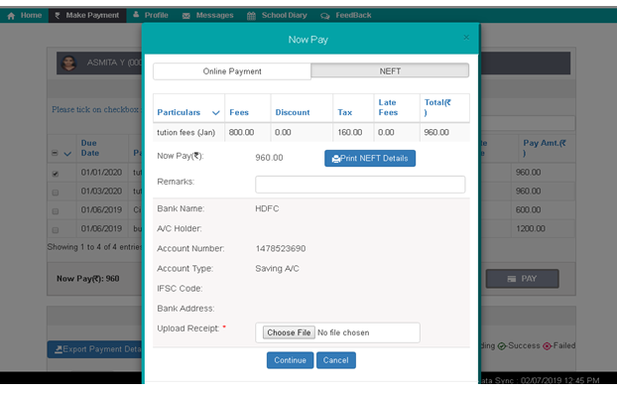The width and height of the screenshot is (617, 393).
Task: Click the Profile person icon
Action: pos(136,15)
